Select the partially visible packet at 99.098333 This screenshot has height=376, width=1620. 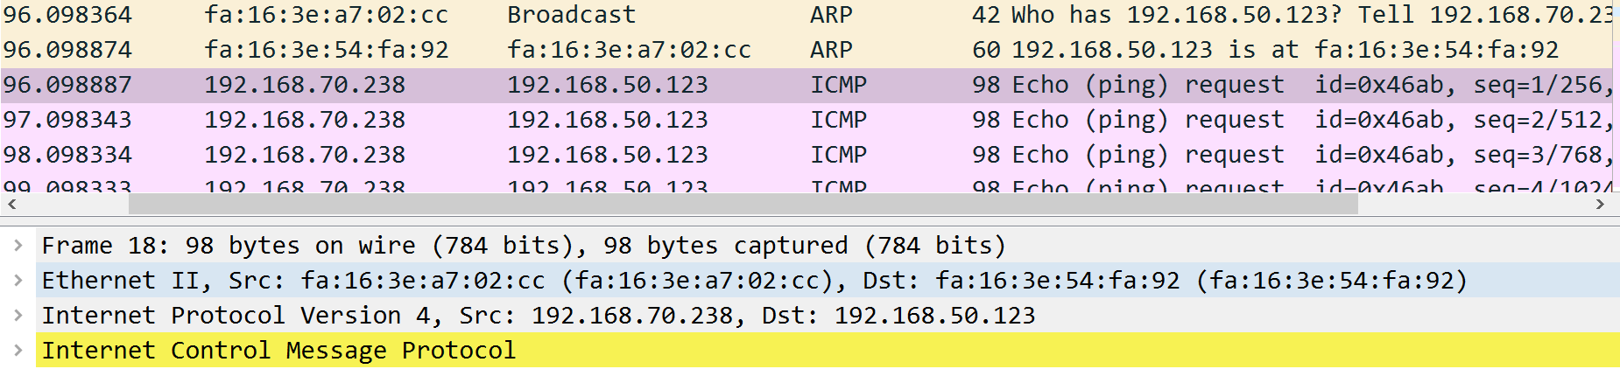[806, 184]
